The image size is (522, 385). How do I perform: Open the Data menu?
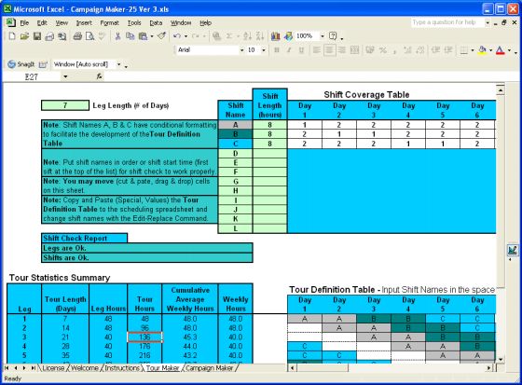(156, 23)
